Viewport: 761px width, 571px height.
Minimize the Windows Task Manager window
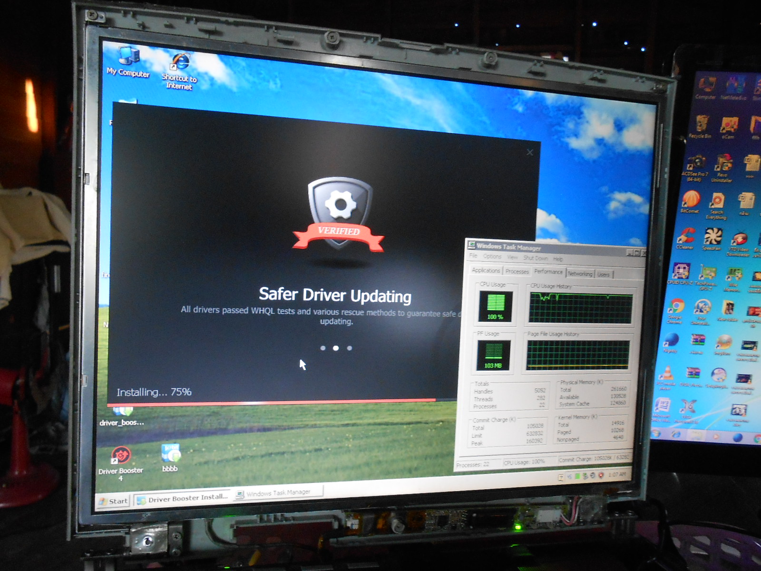tap(630, 252)
